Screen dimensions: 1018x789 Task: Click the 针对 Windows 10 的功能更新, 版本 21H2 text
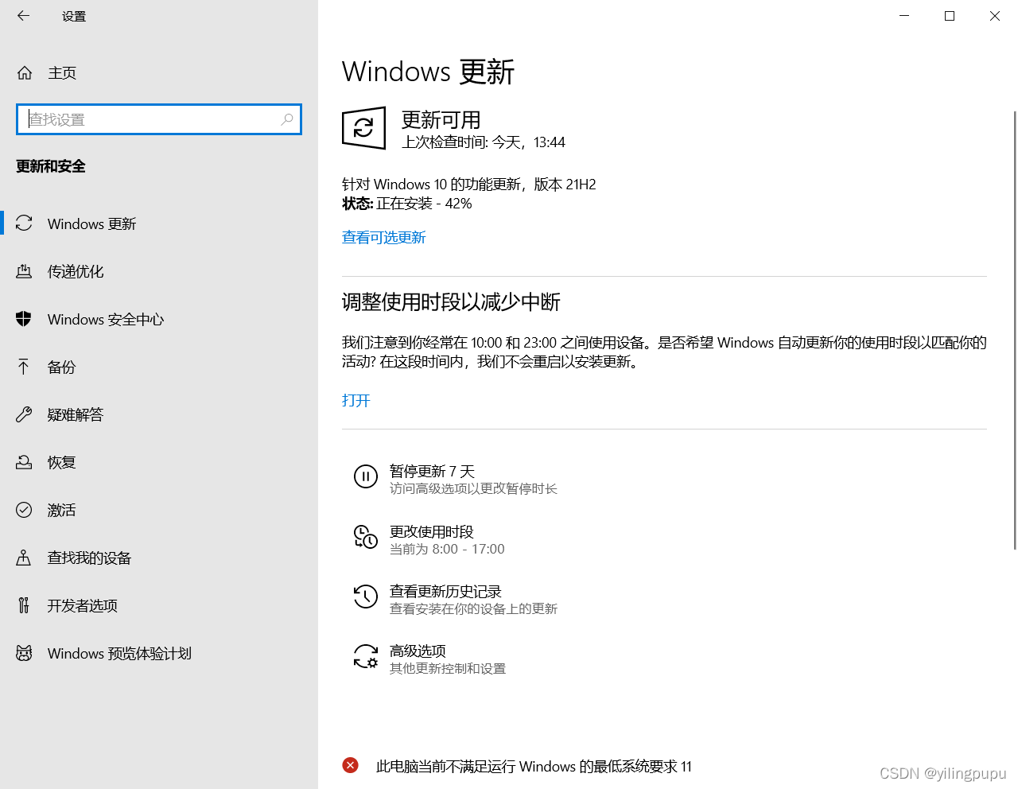469,185
